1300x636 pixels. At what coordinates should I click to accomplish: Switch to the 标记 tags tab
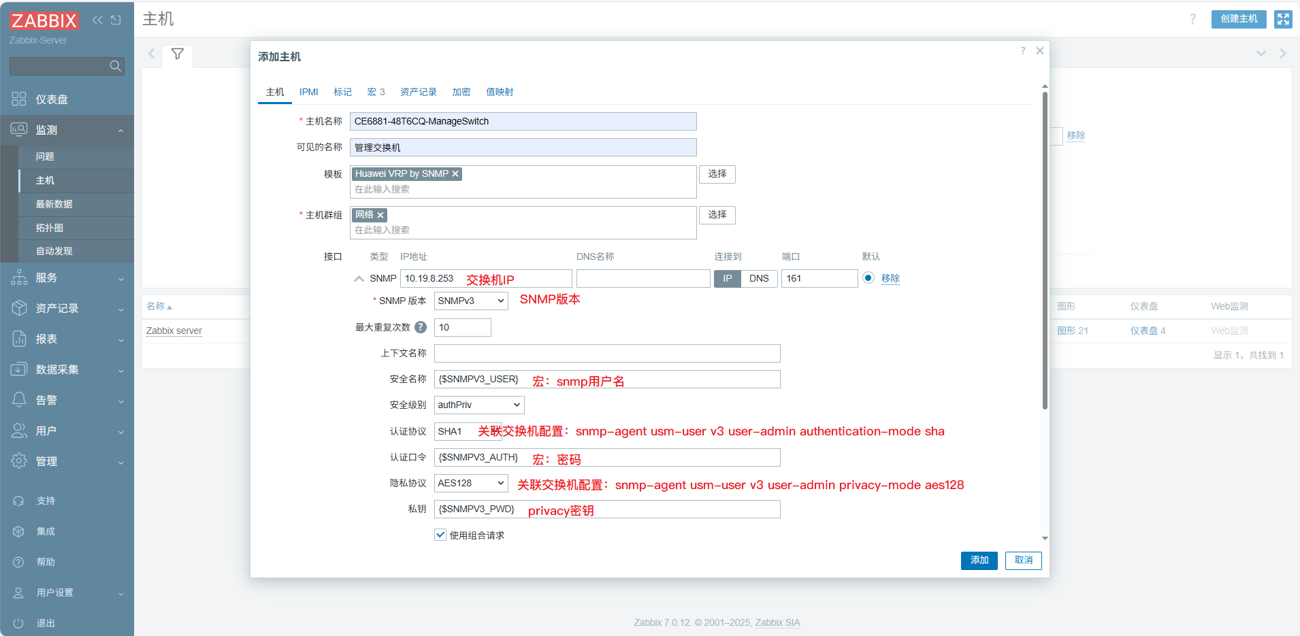click(342, 92)
